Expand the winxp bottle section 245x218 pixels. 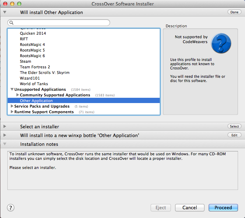tap(5, 135)
